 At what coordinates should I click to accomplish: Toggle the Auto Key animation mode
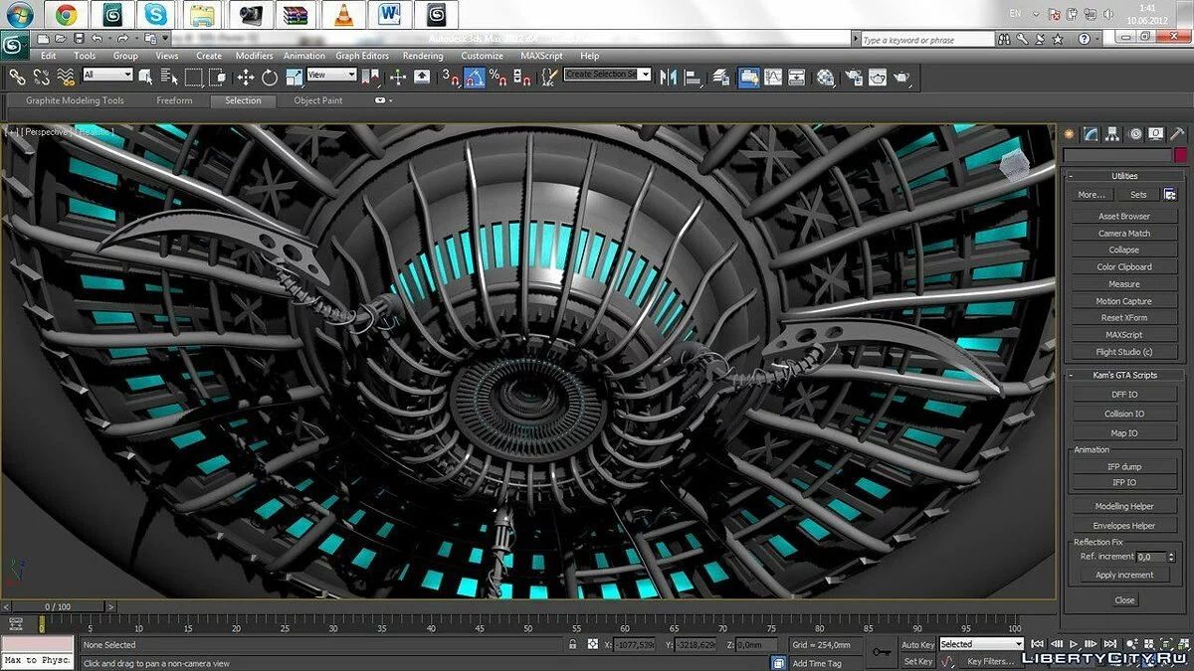point(917,644)
